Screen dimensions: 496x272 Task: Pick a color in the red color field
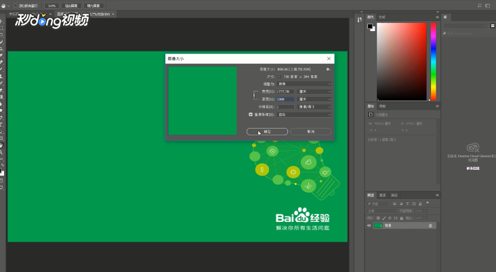401,62
